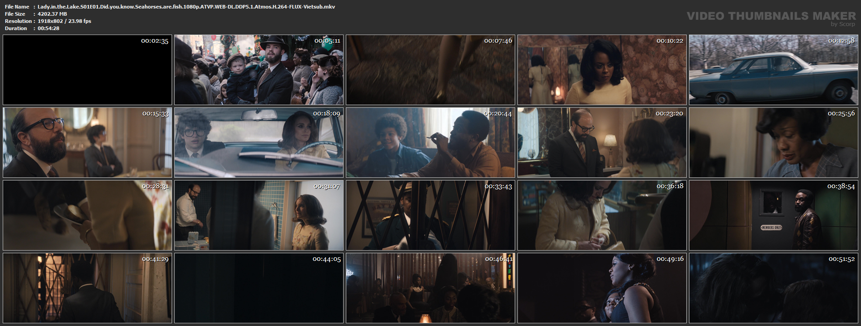Open the bearded man thumbnail at 00:15:33
Screen dimensions: 861x326
coord(87,143)
